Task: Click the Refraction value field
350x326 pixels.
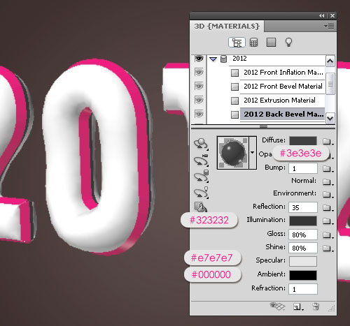Action: pos(303,289)
